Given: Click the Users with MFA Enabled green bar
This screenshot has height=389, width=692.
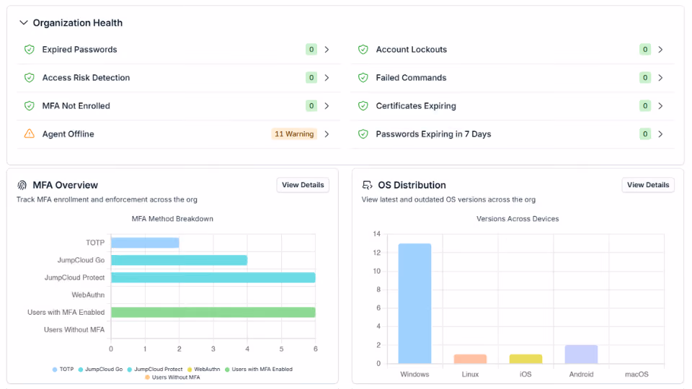Looking at the screenshot, I should click(213, 312).
